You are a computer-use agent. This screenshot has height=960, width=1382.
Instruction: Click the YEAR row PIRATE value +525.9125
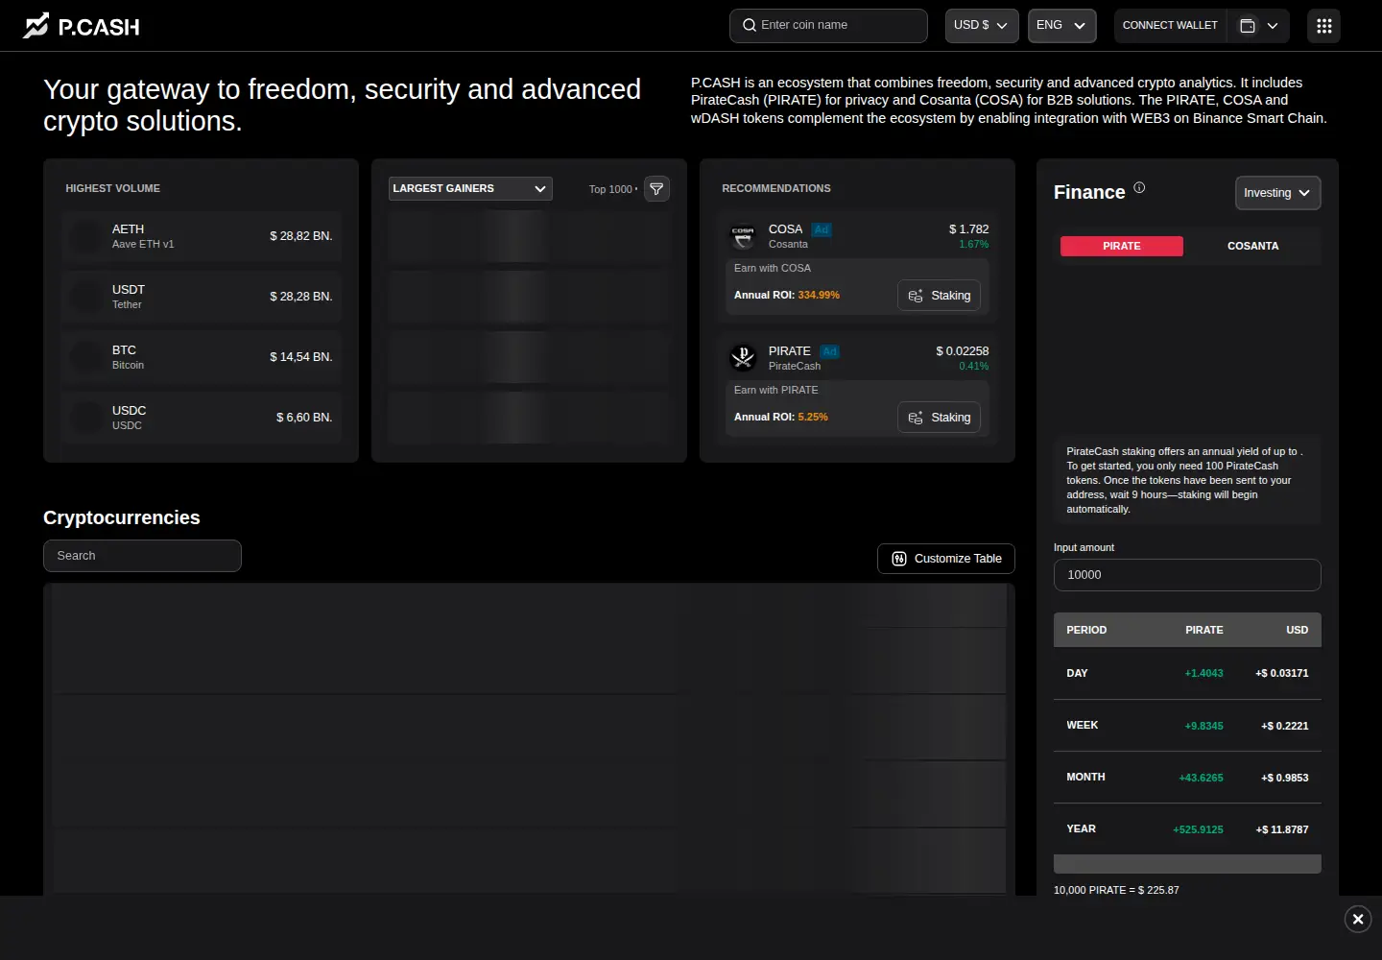pyautogui.click(x=1198, y=829)
